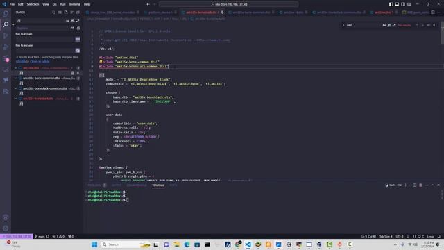
Task: Open the Run and Debug view
Action: click(6, 47)
